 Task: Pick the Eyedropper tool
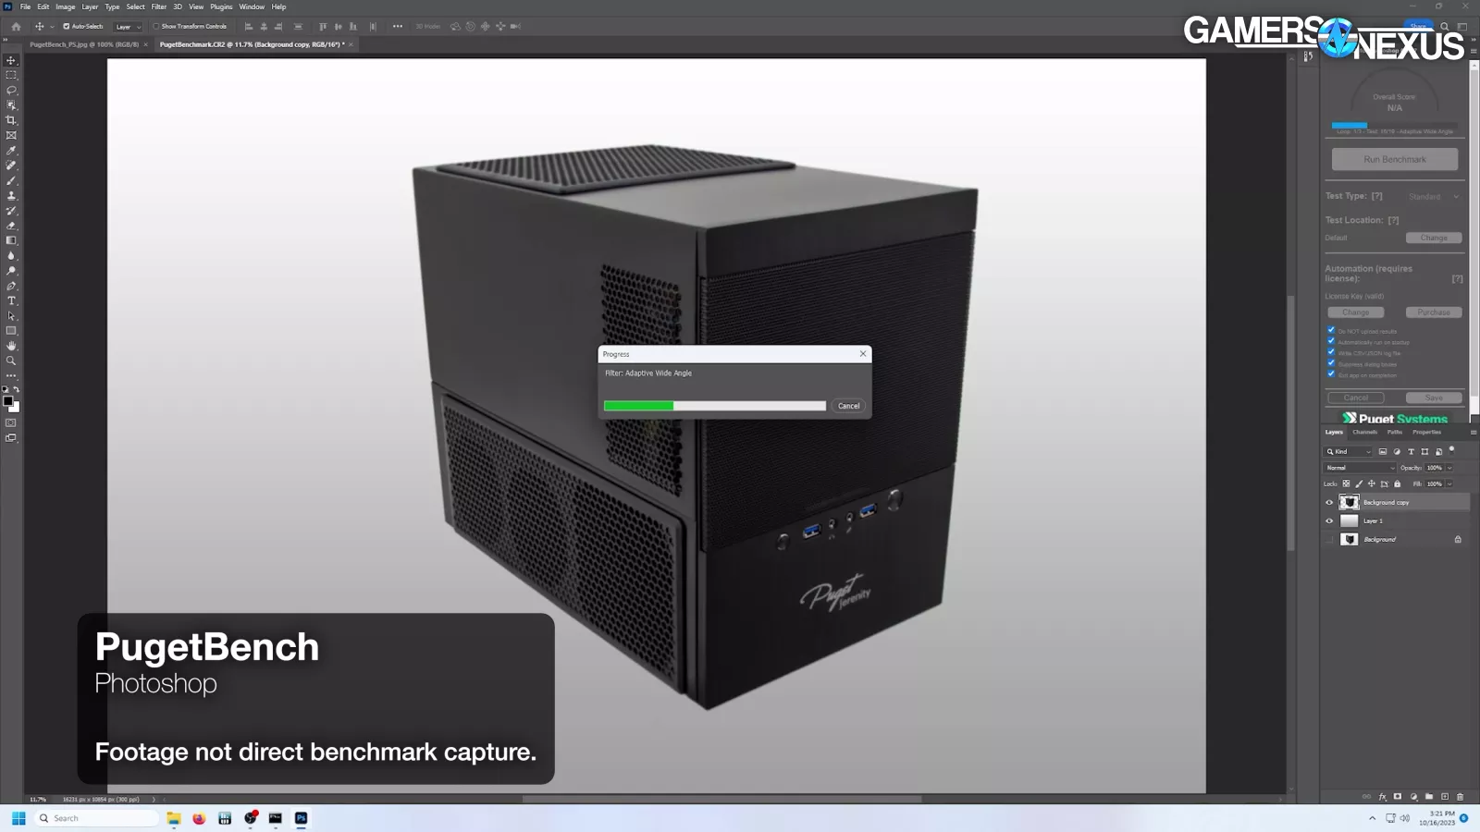pyautogui.click(x=11, y=151)
